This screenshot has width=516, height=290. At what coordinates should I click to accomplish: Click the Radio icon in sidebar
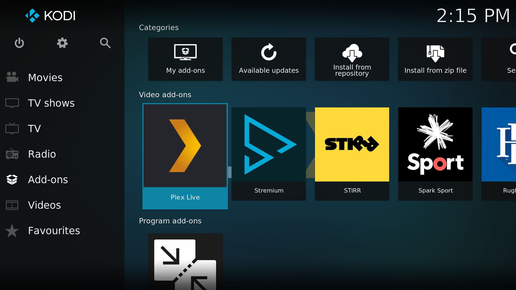[12, 154]
